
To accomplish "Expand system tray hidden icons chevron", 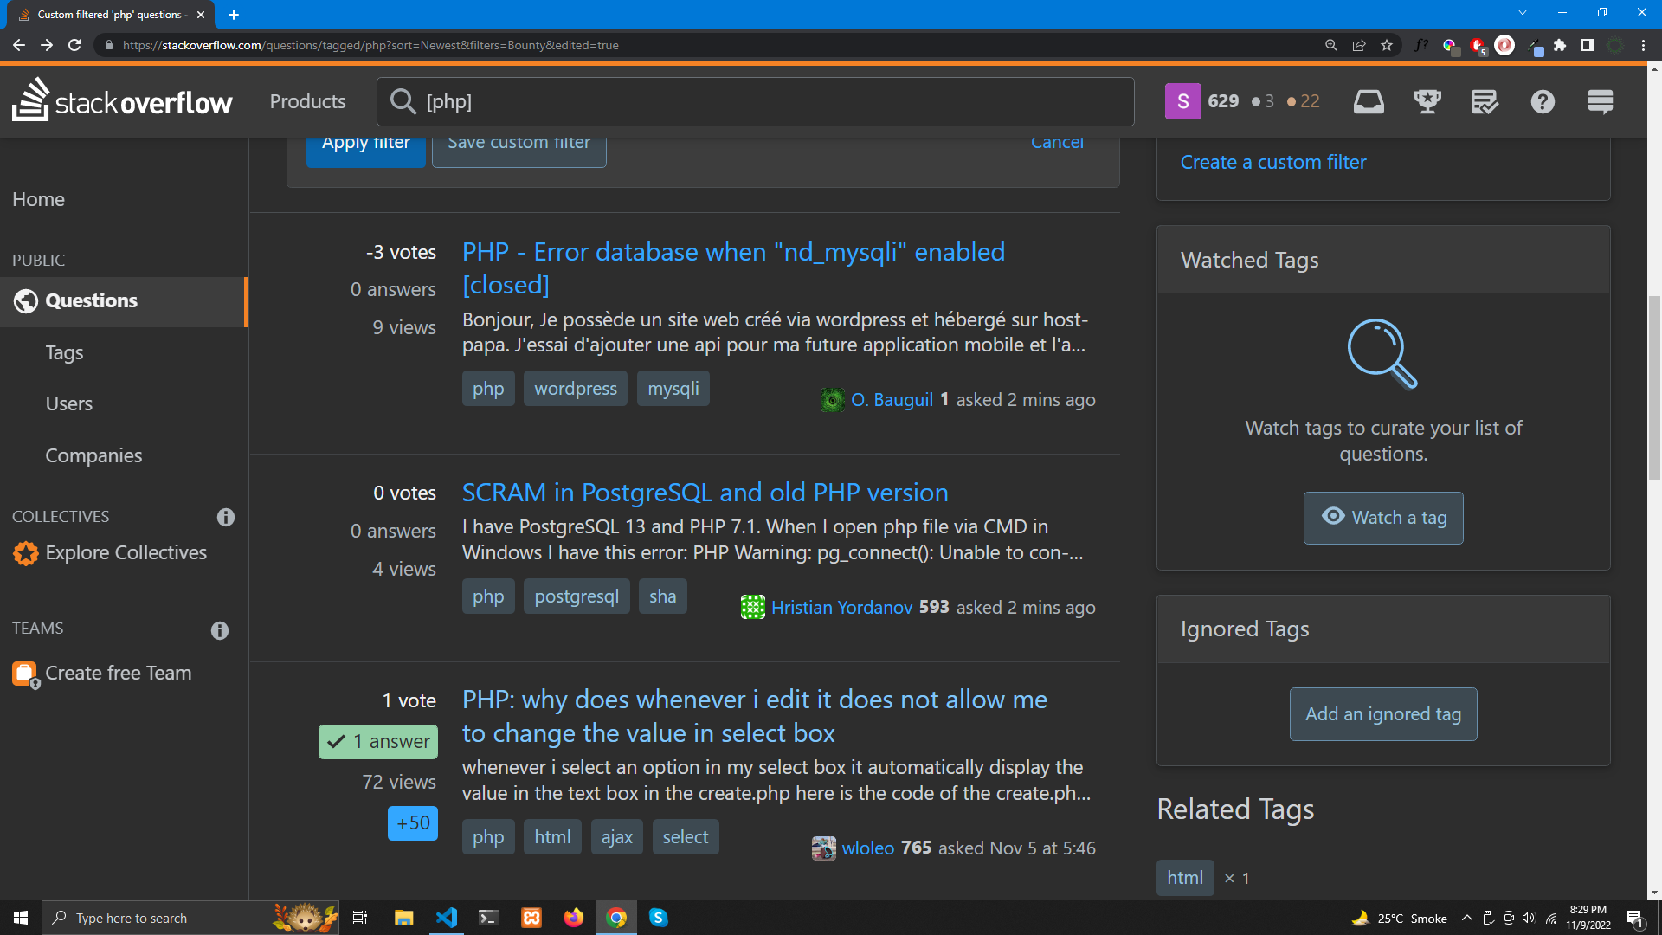I will tap(1466, 918).
